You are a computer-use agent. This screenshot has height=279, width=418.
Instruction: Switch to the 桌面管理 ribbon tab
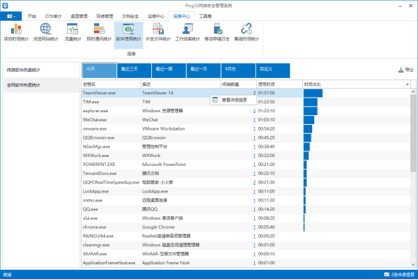coord(79,16)
